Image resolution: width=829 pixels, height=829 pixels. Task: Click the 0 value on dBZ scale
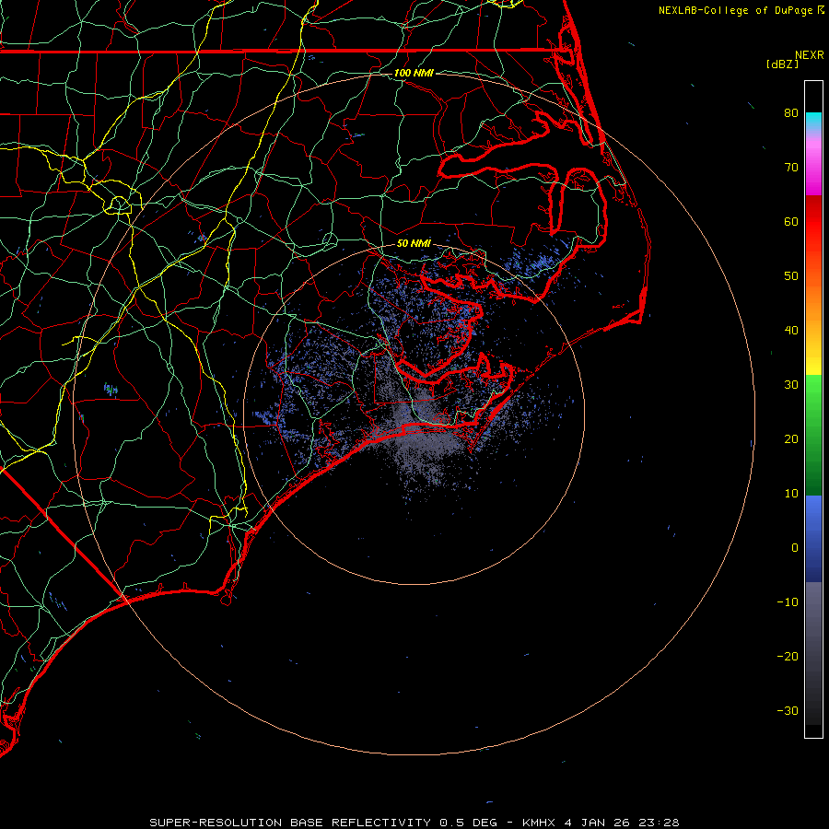point(795,548)
